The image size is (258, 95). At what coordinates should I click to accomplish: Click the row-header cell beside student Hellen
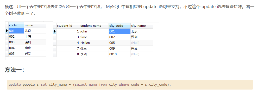pos(55,43)
